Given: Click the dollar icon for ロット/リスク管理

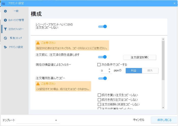Looking at the screenshot, I should [5, 20].
